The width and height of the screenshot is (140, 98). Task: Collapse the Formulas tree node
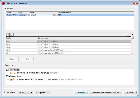click(x=7, y=70)
